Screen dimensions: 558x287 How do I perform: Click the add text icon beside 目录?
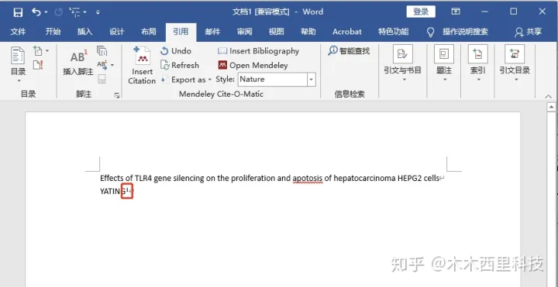click(x=39, y=51)
